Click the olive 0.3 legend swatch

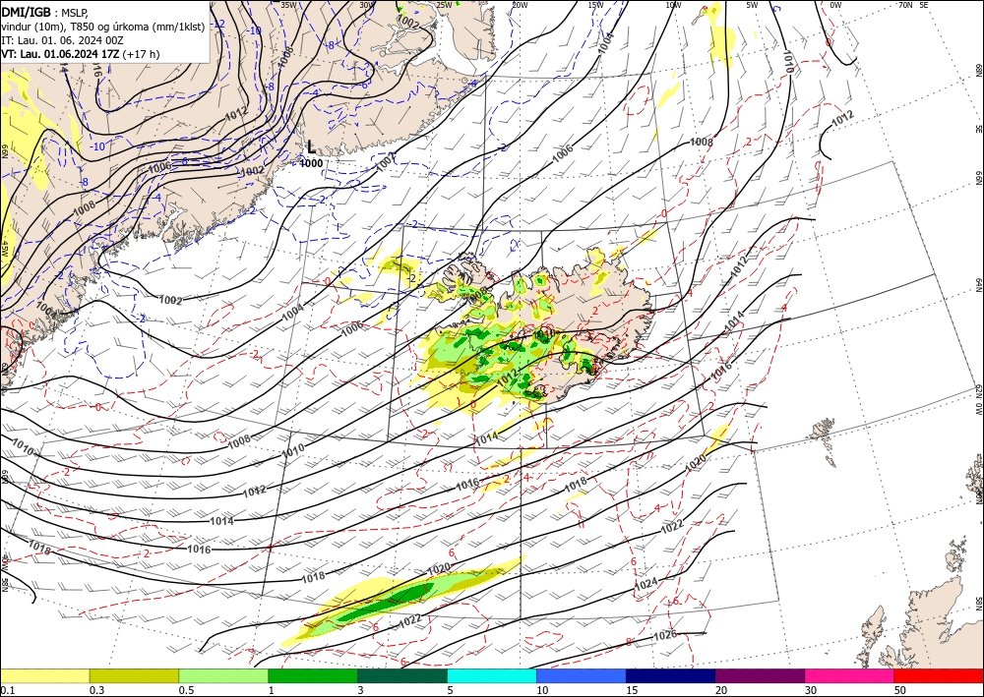coord(134,675)
